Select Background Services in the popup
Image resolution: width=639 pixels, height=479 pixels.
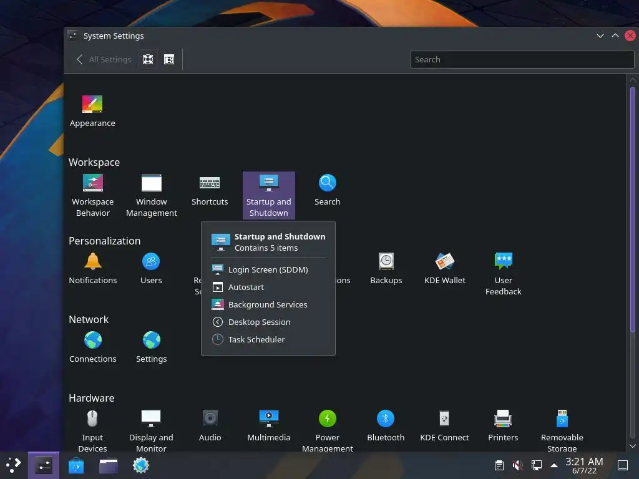tap(268, 304)
